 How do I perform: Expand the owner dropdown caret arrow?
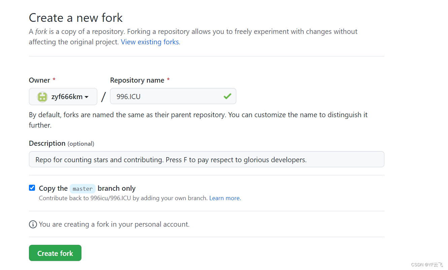click(x=87, y=97)
